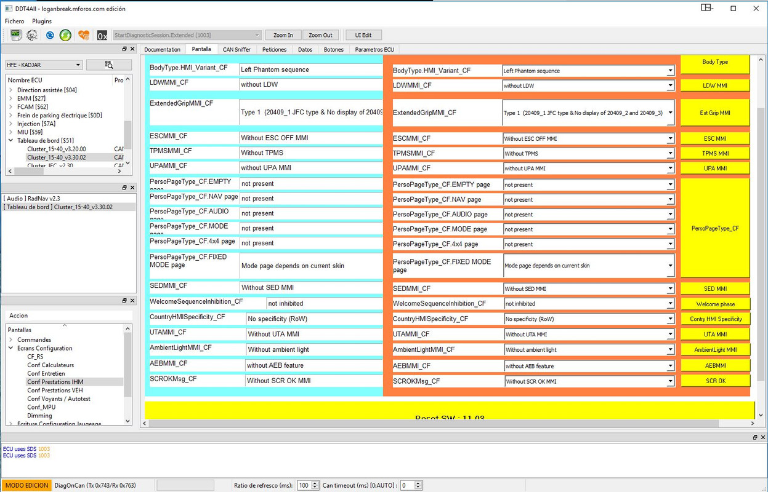
Task: Click the yellow Body Type button
Action: [x=715, y=64]
